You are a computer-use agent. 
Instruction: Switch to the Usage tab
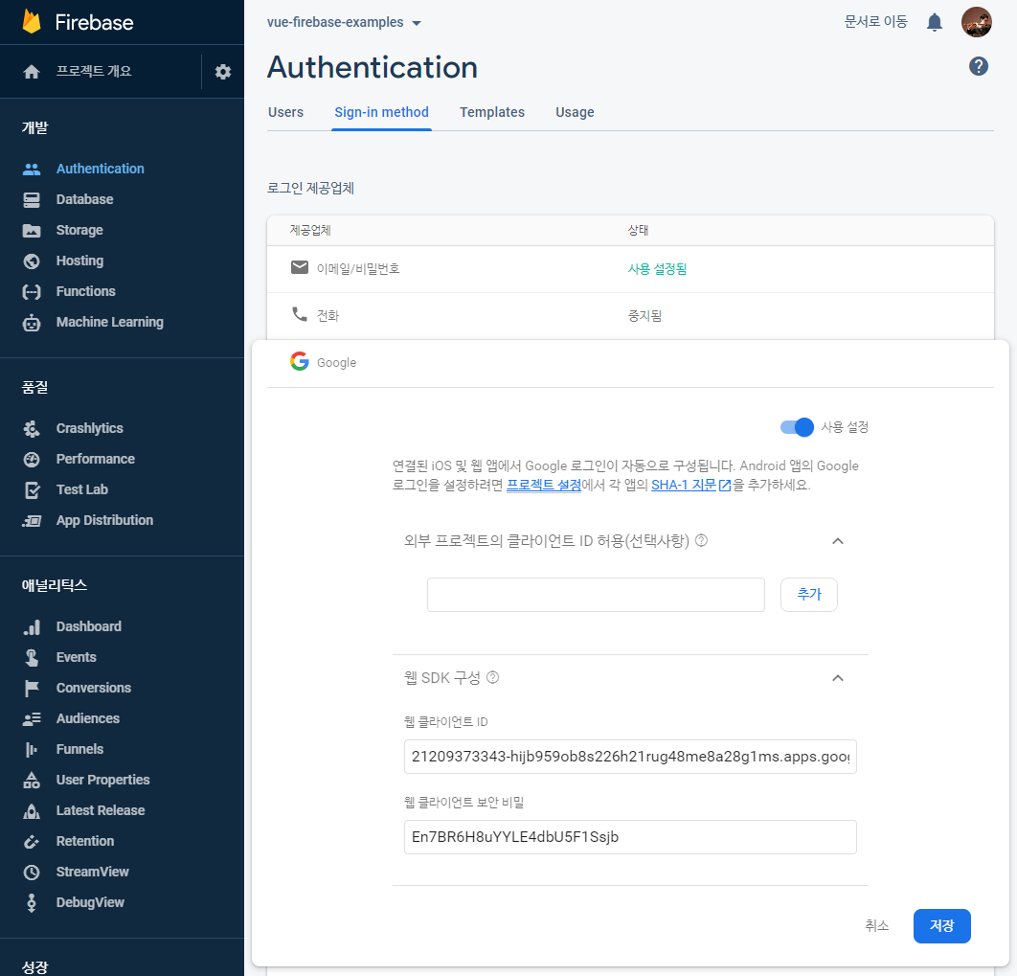[575, 112]
